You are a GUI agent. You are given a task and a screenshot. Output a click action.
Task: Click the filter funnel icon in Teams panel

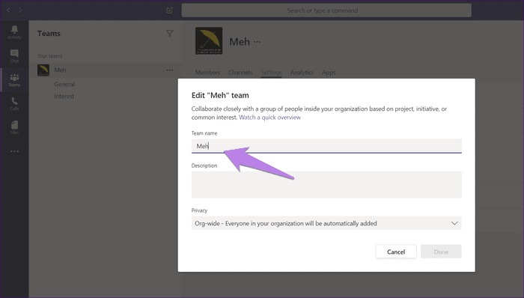[170, 33]
